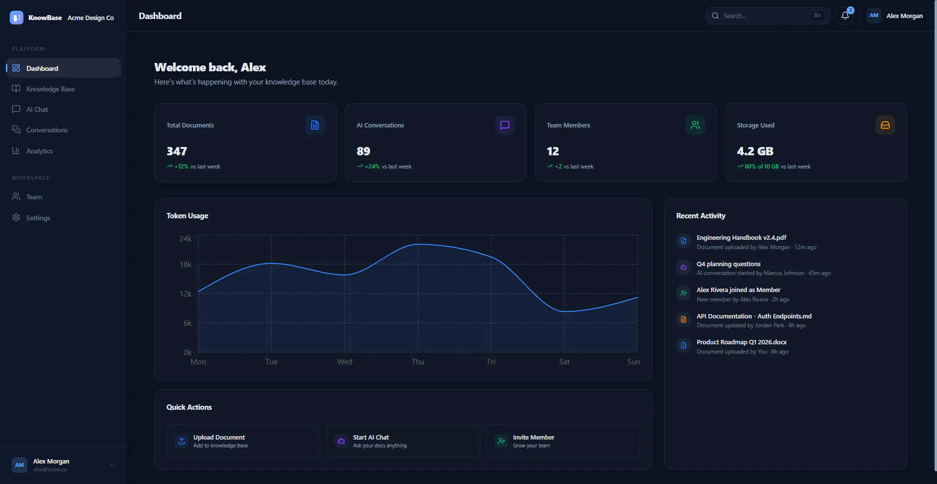Click the Invite Member user-plus icon
937x484 pixels.
click(501, 441)
